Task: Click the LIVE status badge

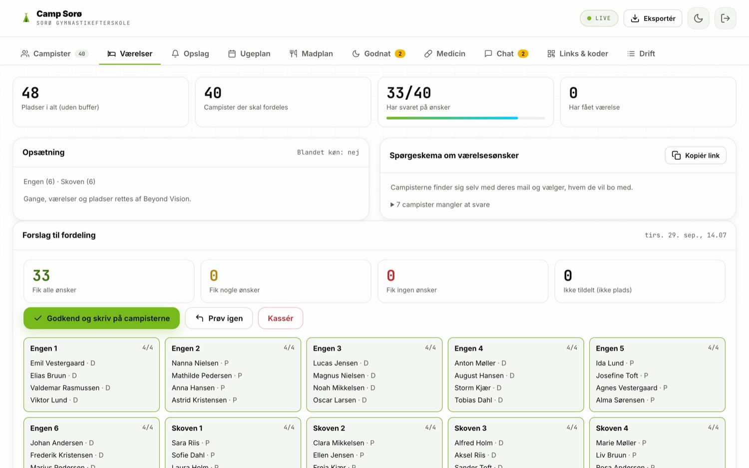Action: click(x=599, y=18)
